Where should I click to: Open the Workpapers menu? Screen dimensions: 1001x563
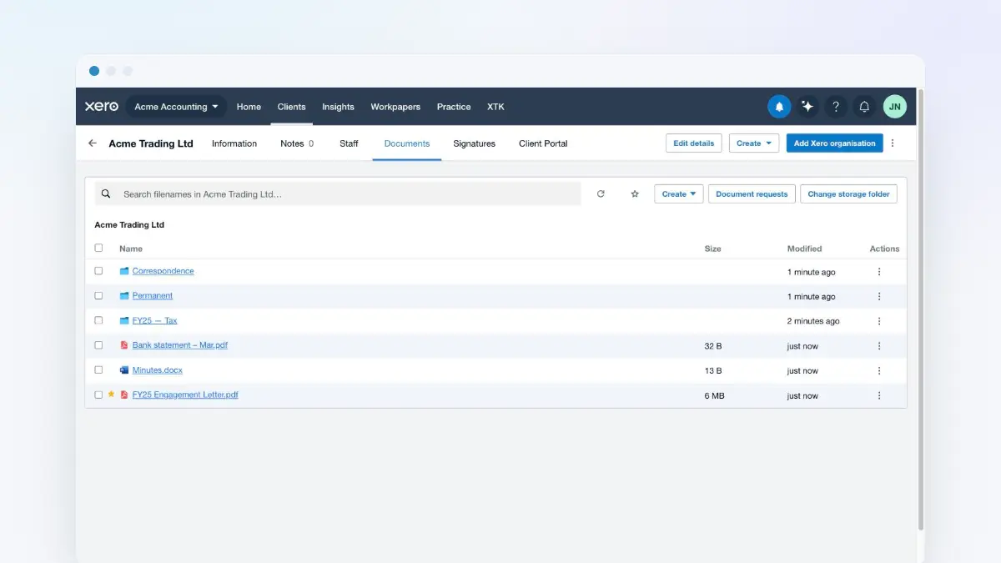(x=395, y=107)
